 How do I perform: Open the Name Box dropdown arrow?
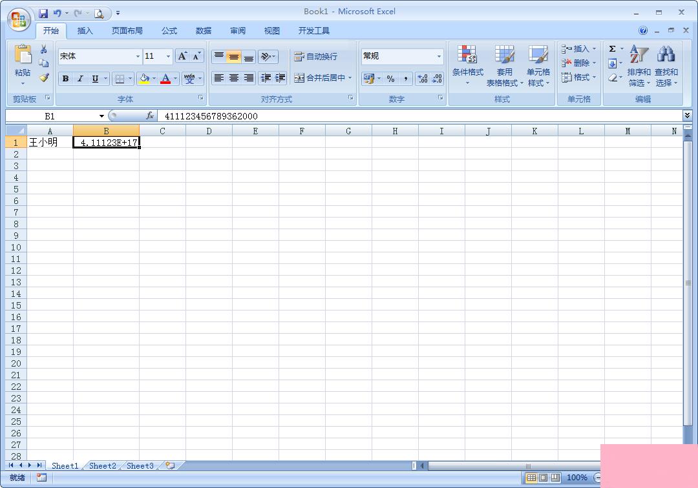pos(101,116)
